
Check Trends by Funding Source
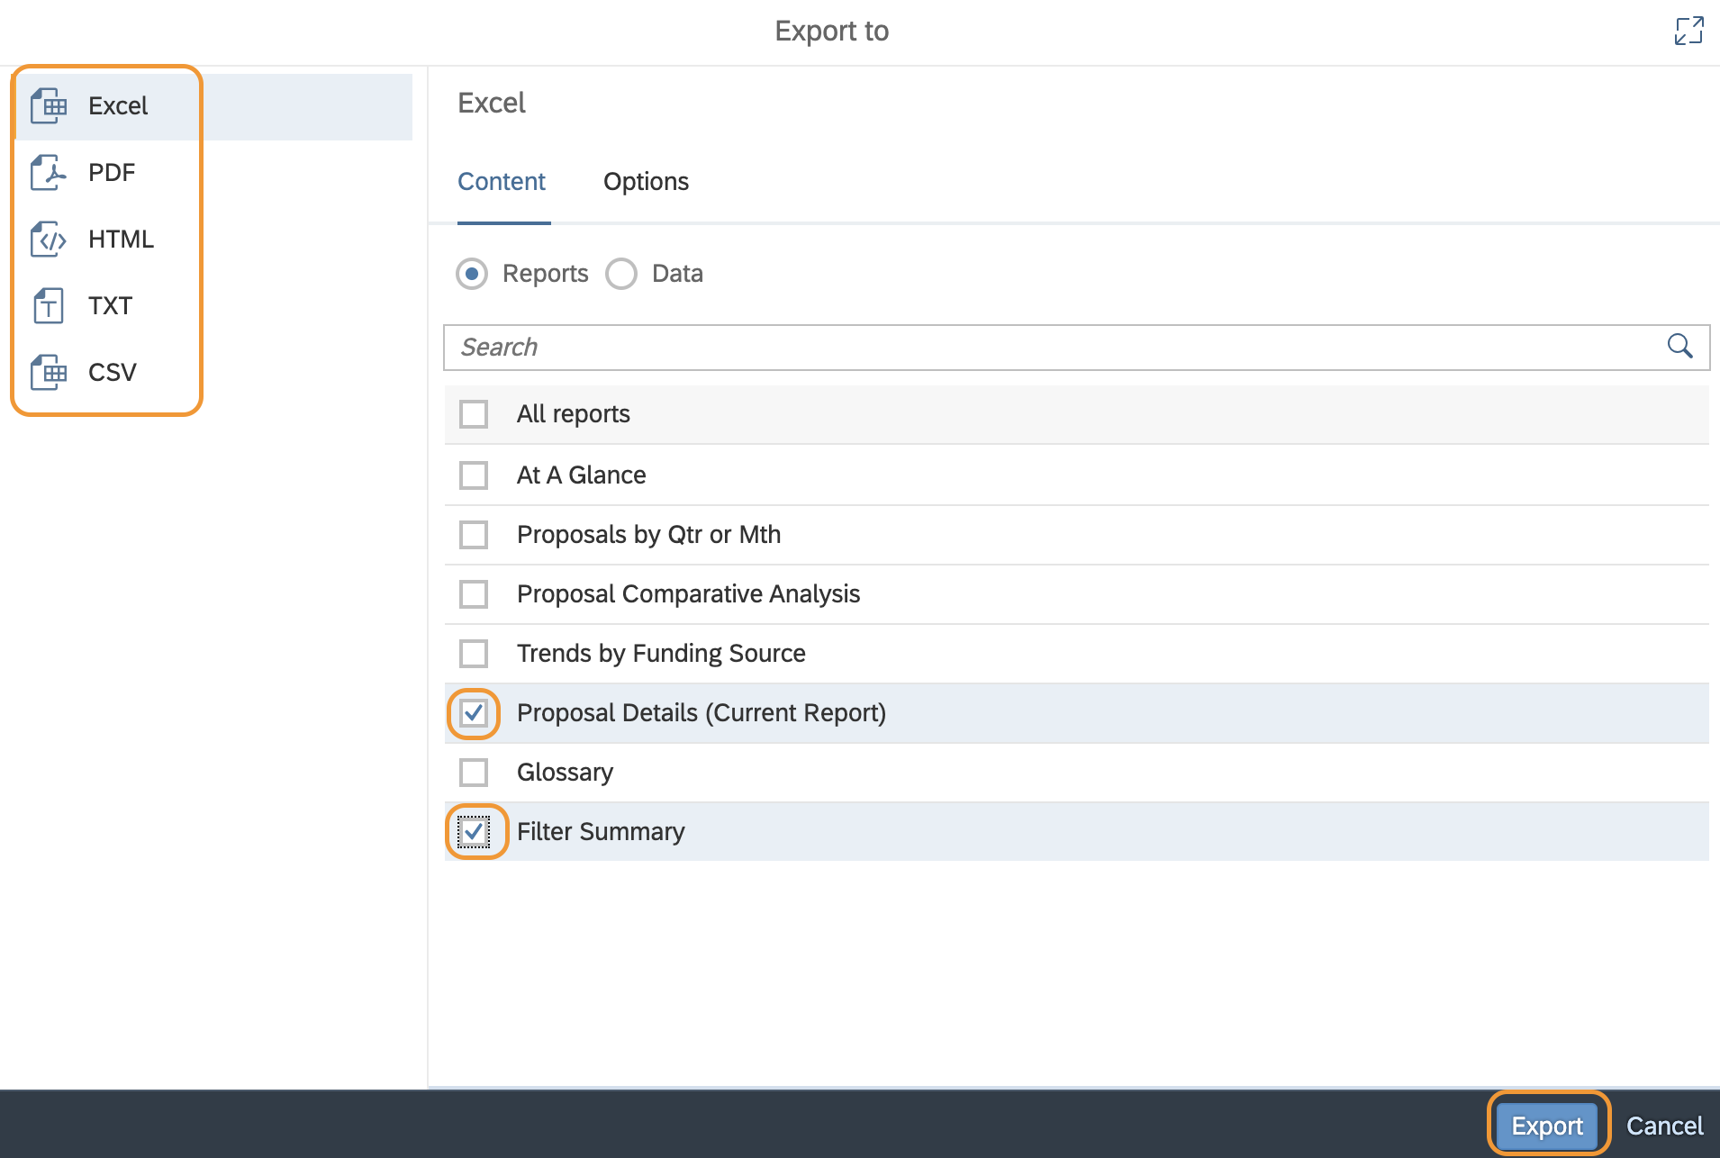(x=474, y=654)
